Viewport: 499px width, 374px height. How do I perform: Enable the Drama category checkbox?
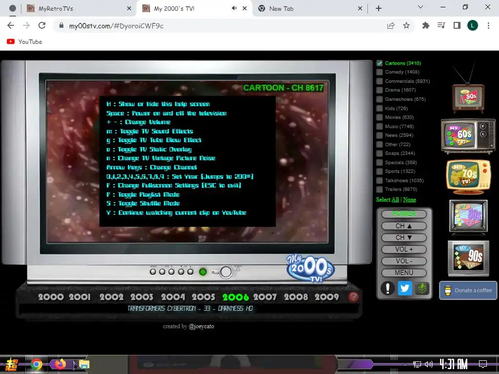coord(379,90)
